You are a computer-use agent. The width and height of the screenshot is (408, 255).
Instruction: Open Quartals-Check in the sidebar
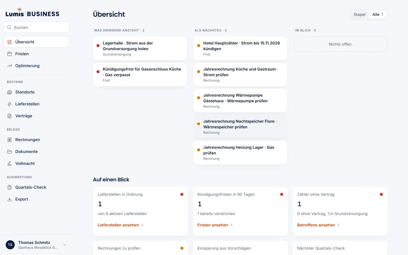pyautogui.click(x=36, y=187)
